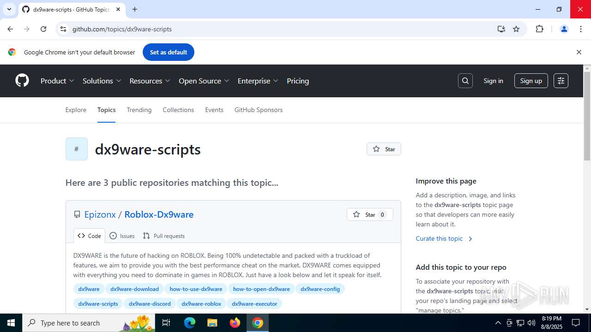Select the dx9ware-roblox topic tag
Viewport: 591px width, 332px height.
pos(201,304)
